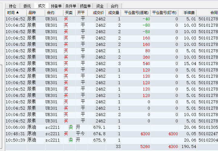
Task: Open the 预备单 tab
Action: coord(56,6)
